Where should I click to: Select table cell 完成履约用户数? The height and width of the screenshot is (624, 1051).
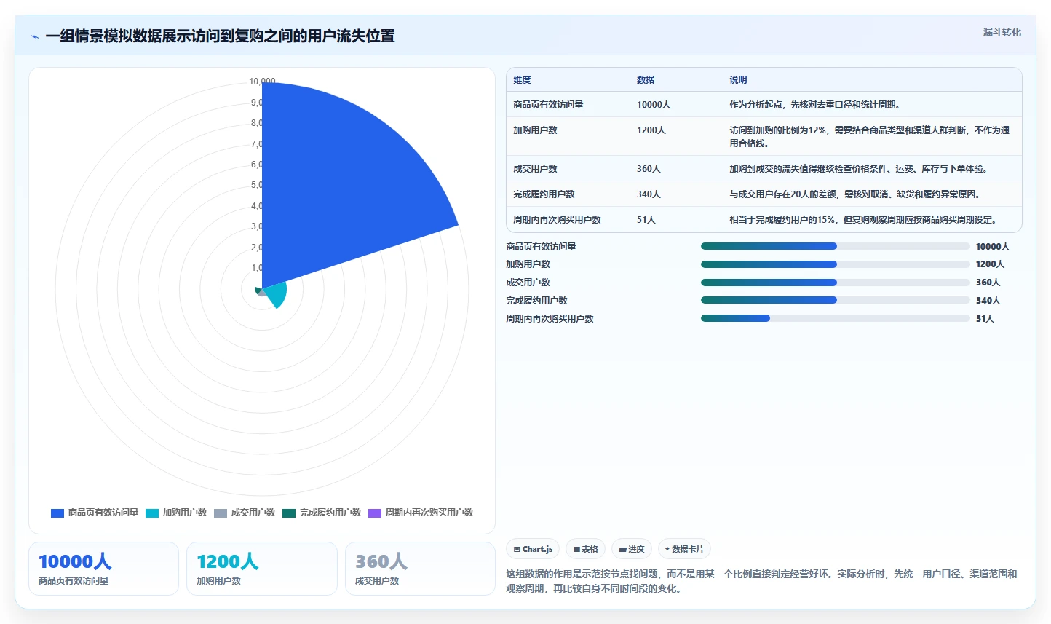pyautogui.click(x=544, y=194)
